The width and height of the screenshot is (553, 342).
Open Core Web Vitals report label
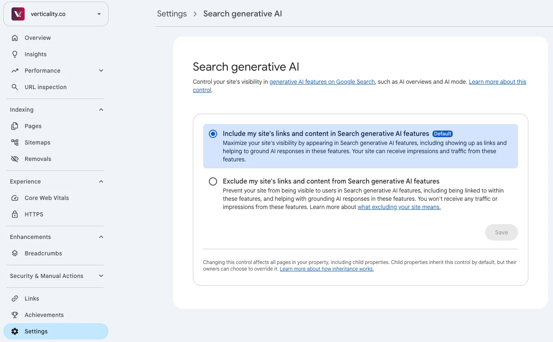[x=47, y=198]
